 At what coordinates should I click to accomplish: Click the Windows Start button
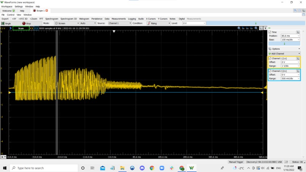tap(5, 168)
